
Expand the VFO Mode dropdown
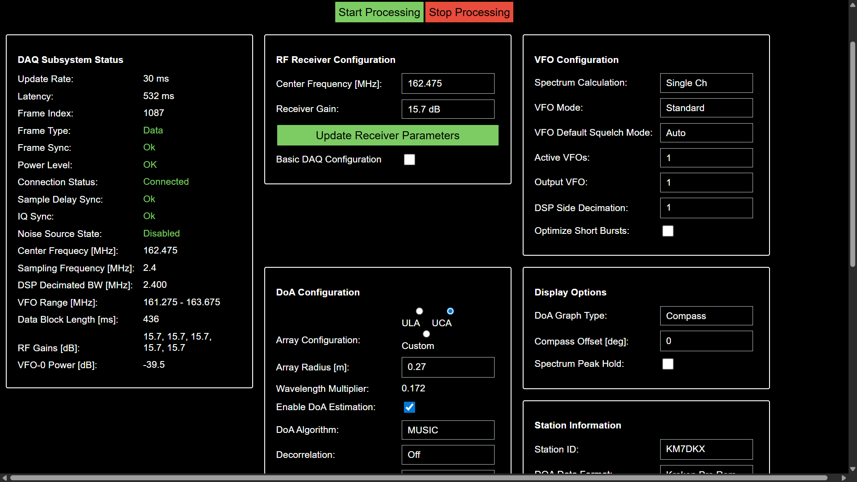[706, 108]
